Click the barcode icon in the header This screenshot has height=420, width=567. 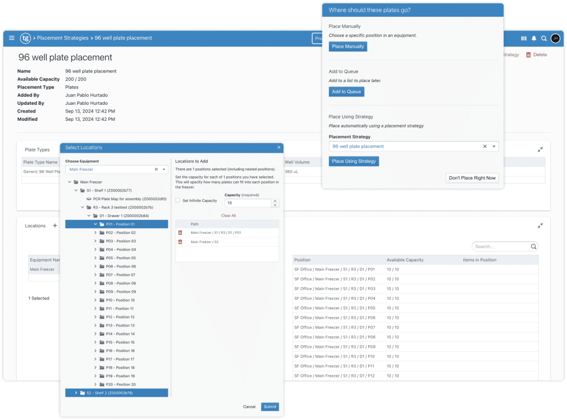point(524,38)
